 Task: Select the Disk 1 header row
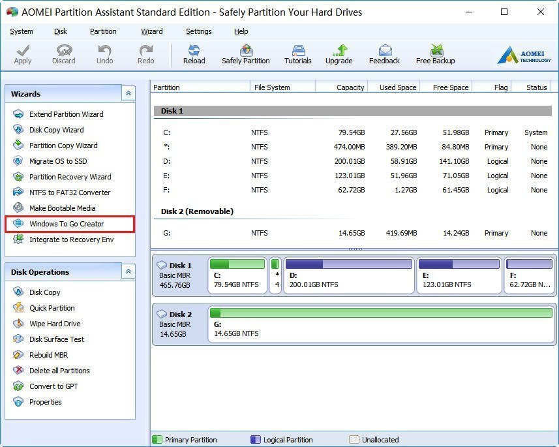353,111
